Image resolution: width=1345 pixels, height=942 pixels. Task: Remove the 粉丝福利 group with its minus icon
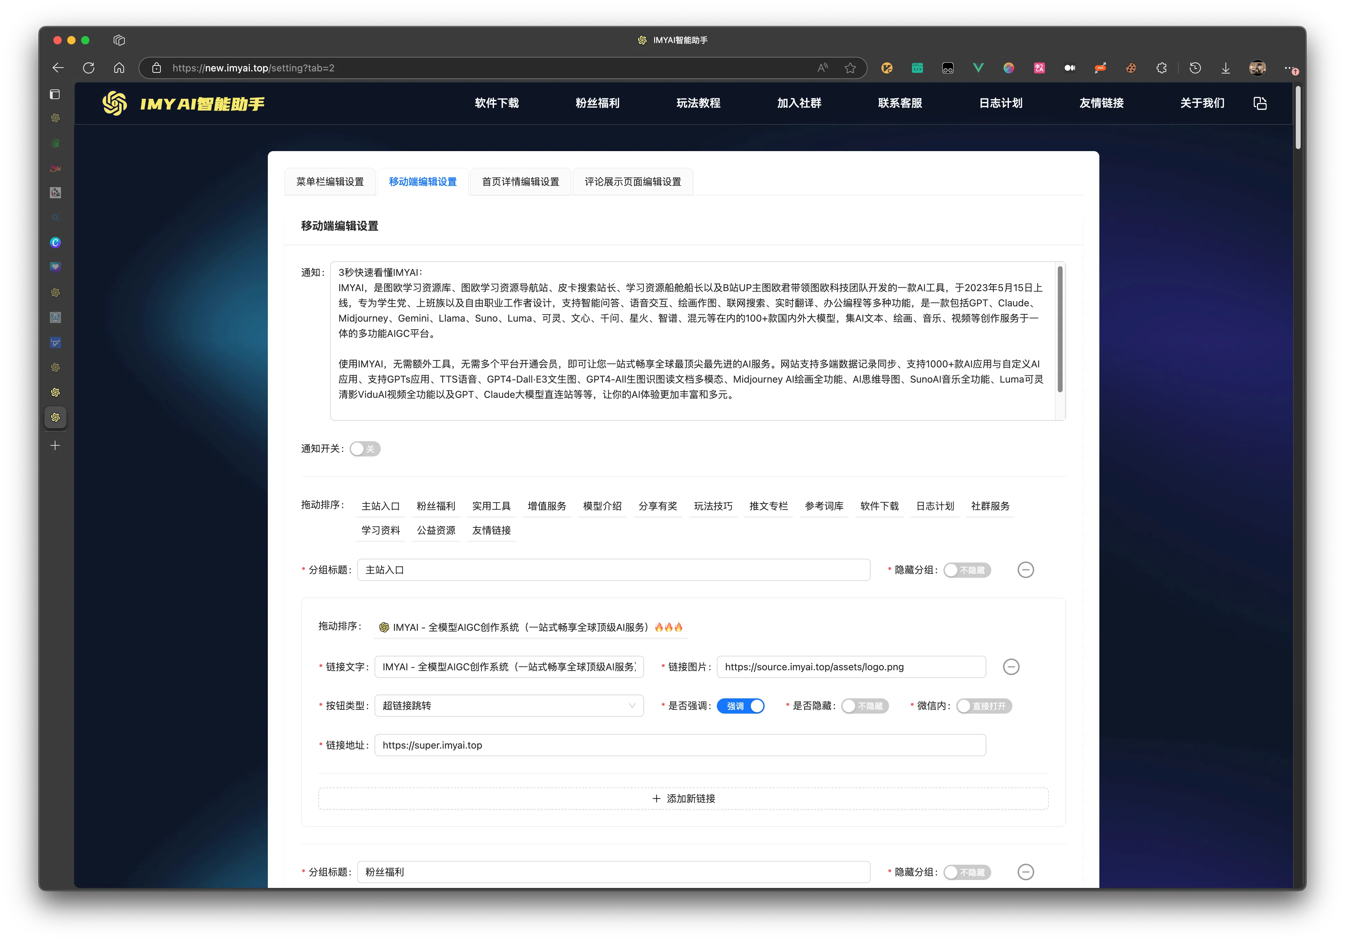point(1025,872)
